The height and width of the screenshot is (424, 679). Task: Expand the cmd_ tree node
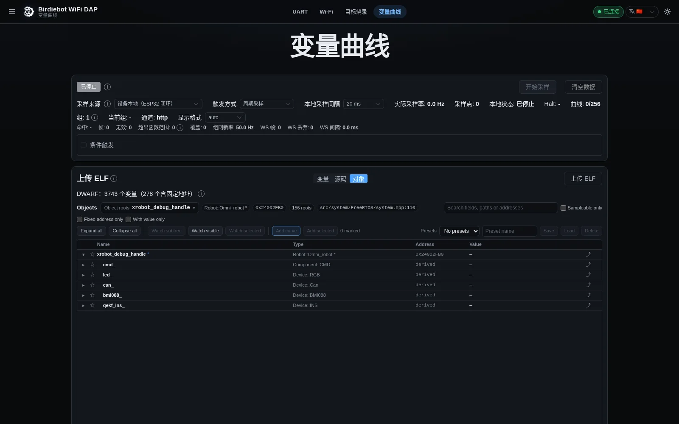[83, 265]
